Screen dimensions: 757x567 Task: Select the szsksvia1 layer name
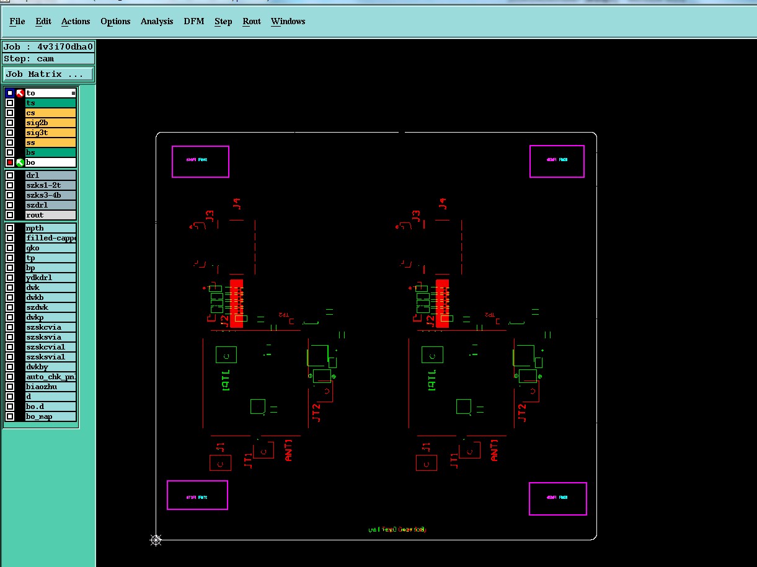click(x=51, y=357)
